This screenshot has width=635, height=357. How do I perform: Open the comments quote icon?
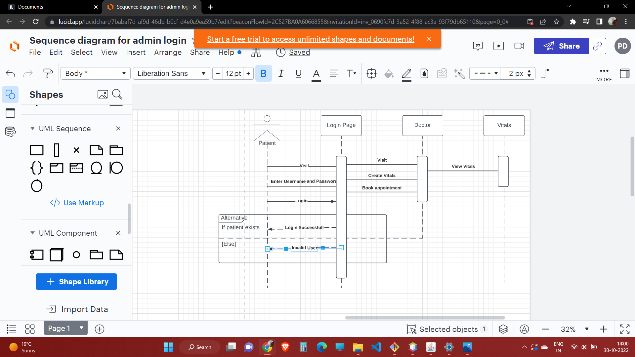point(478,46)
